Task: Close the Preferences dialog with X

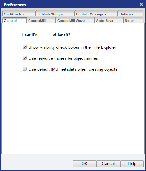Action: tap(141, 4)
